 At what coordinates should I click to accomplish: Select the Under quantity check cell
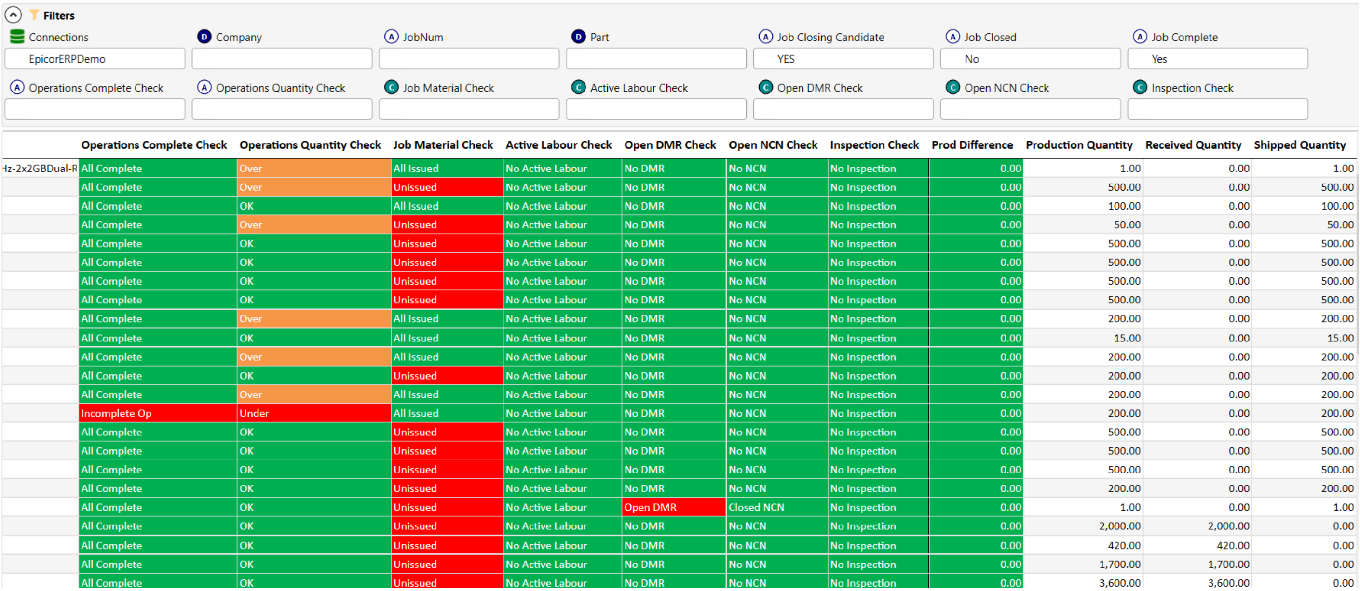[x=314, y=413]
